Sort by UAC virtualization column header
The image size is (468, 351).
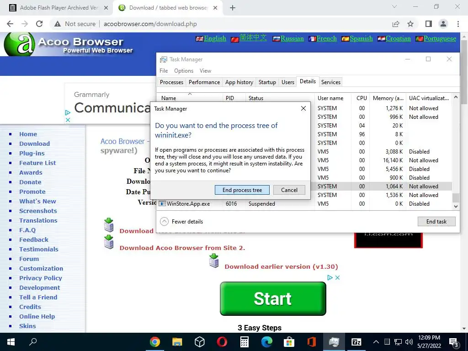[x=429, y=98]
